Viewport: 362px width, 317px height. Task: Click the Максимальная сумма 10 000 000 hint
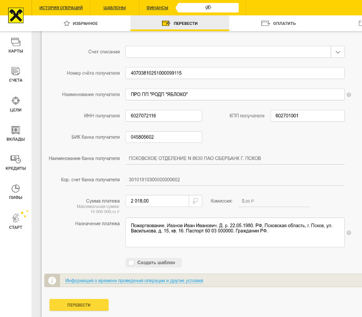click(98, 209)
